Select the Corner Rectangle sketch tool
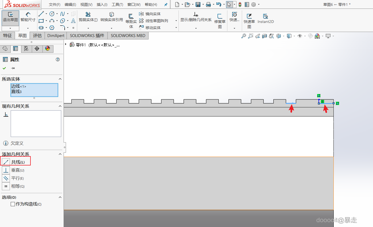This screenshot has width=373, height=227. pyautogui.click(x=41, y=21)
